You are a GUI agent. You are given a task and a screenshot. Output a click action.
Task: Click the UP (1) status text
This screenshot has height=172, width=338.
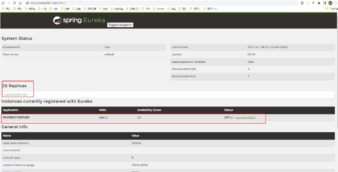pos(229,117)
